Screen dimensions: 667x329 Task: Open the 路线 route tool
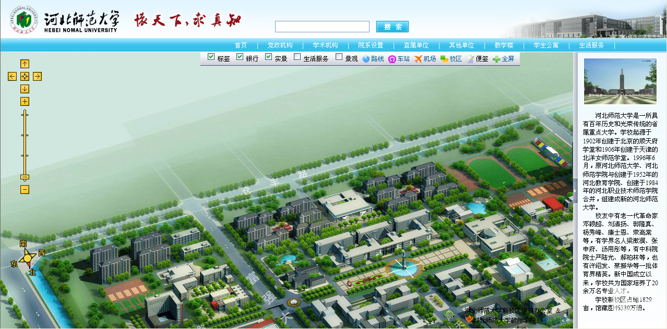click(x=373, y=59)
